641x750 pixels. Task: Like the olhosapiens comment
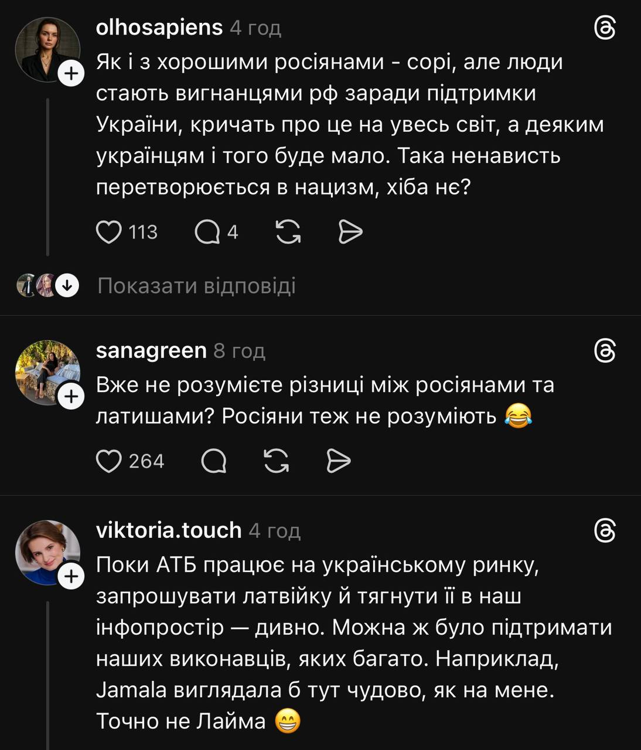tap(109, 233)
